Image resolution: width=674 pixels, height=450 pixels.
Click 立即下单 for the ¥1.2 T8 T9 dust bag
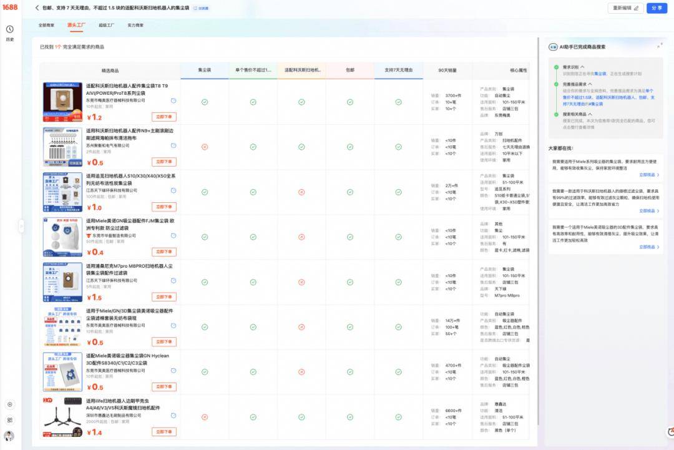coord(164,117)
